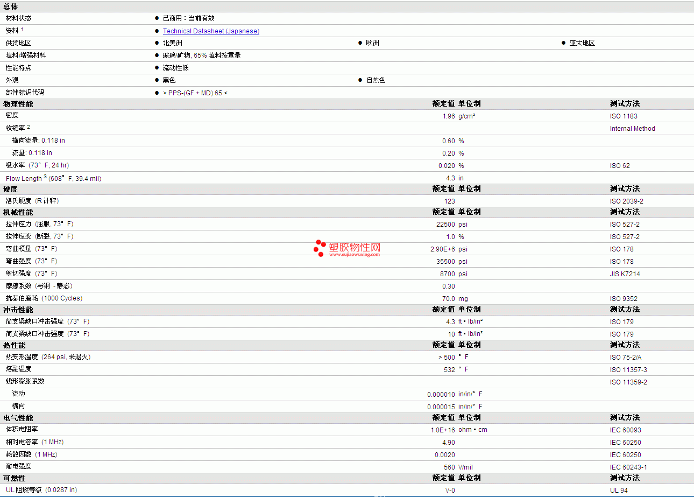Click ISO 75-2/A test method
This screenshot has height=497, width=694.
(x=626, y=358)
